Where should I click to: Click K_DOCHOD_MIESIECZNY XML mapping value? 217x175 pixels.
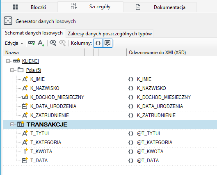point(164,97)
